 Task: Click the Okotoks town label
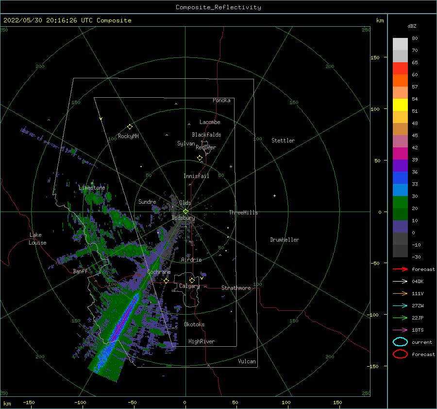[194, 324]
